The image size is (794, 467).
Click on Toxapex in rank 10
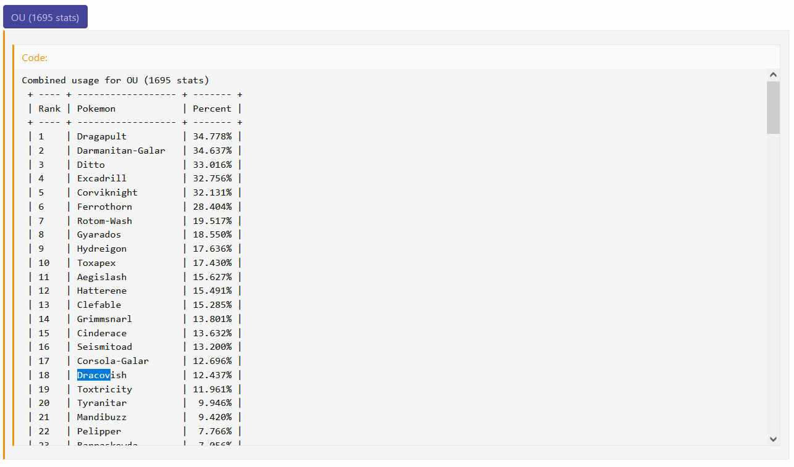96,263
